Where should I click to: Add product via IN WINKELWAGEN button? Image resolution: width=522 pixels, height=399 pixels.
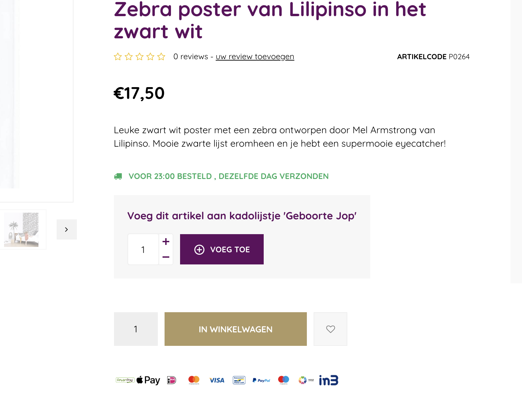pos(235,329)
